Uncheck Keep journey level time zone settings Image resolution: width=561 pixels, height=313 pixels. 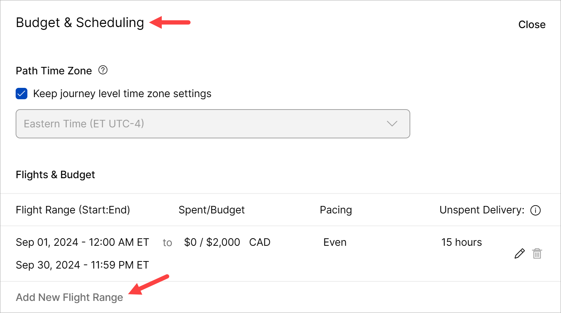[x=22, y=94]
